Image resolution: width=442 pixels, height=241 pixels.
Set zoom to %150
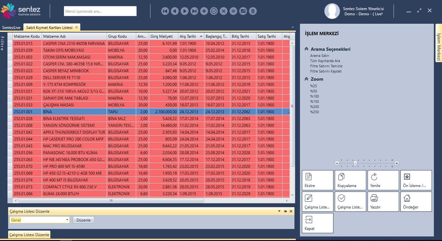click(314, 101)
